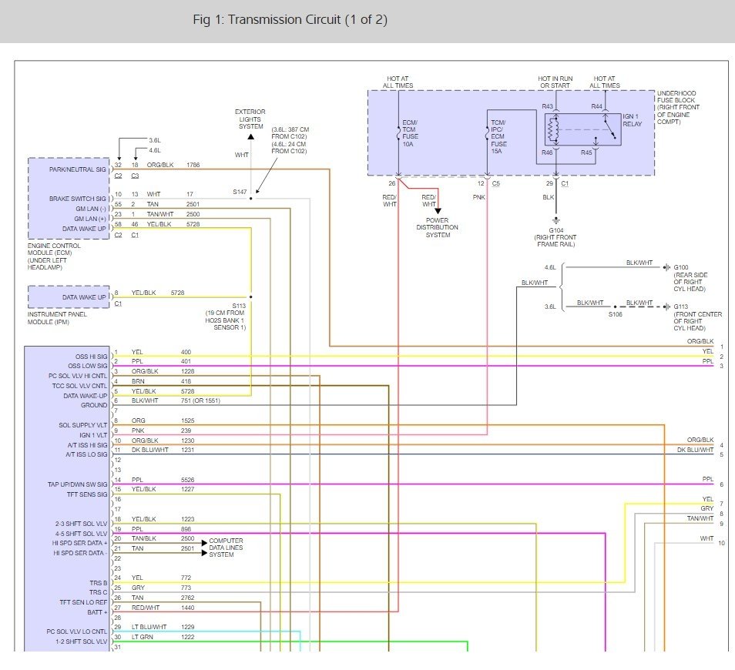Click the 'BRAKE SWITCH SIG' label
The width and height of the screenshot is (735, 670).
tap(78, 199)
